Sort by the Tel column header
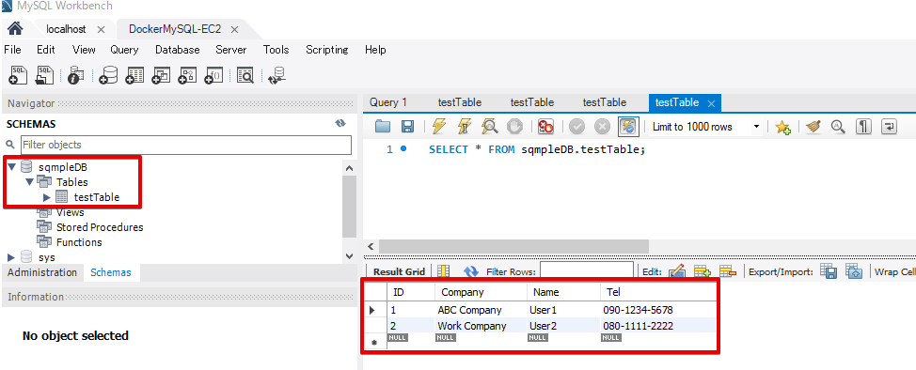The height and width of the screenshot is (370, 916). click(x=657, y=292)
